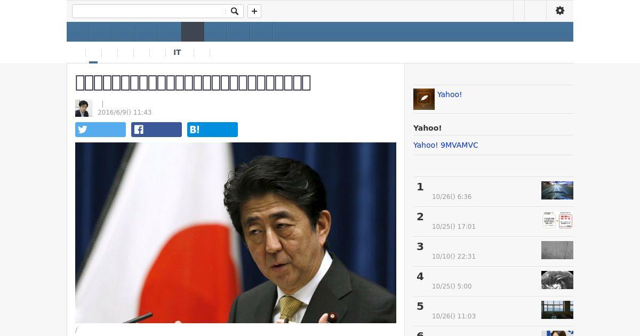Viewport: 640px width, 336px height.
Task: Open the IT sub-category tab
Action: pyautogui.click(x=177, y=53)
